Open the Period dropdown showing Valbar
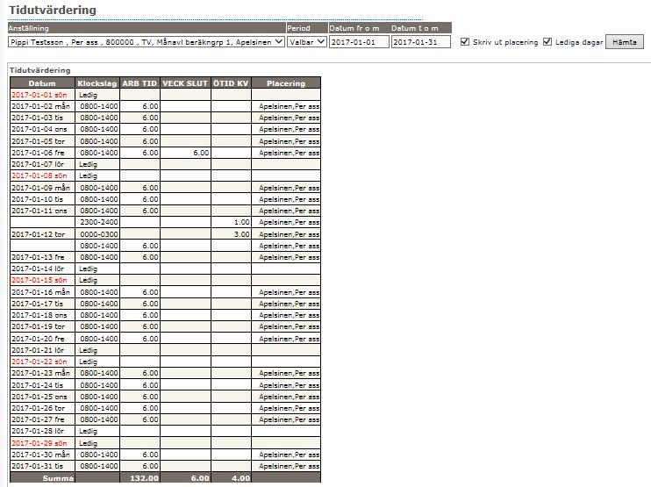The image size is (651, 487). (307, 42)
